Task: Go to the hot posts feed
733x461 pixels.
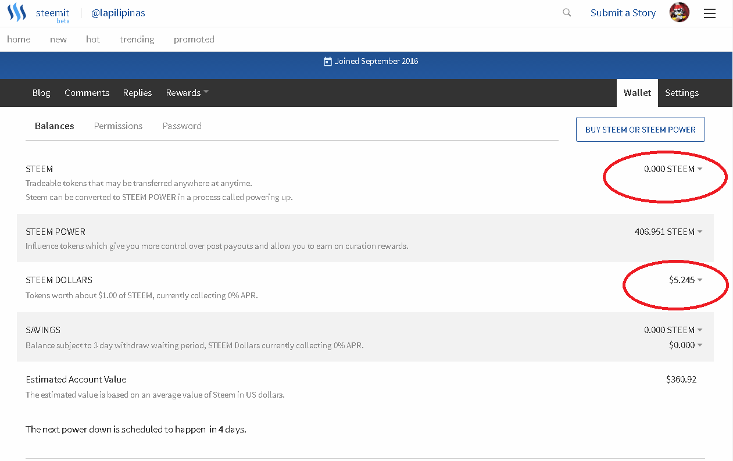Action: click(x=93, y=40)
